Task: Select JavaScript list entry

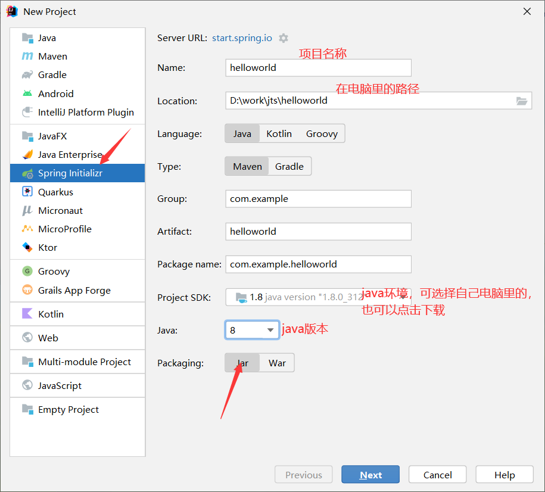Action: point(77,385)
